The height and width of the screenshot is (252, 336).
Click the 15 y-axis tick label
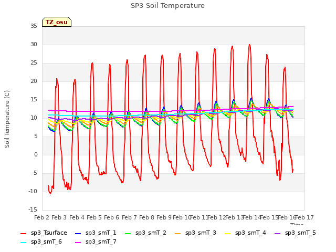click(x=34, y=100)
